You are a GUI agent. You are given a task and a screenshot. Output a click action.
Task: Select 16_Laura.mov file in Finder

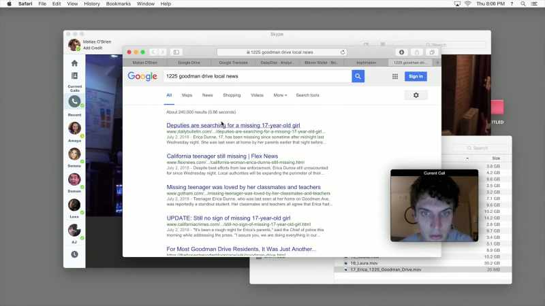364,263
